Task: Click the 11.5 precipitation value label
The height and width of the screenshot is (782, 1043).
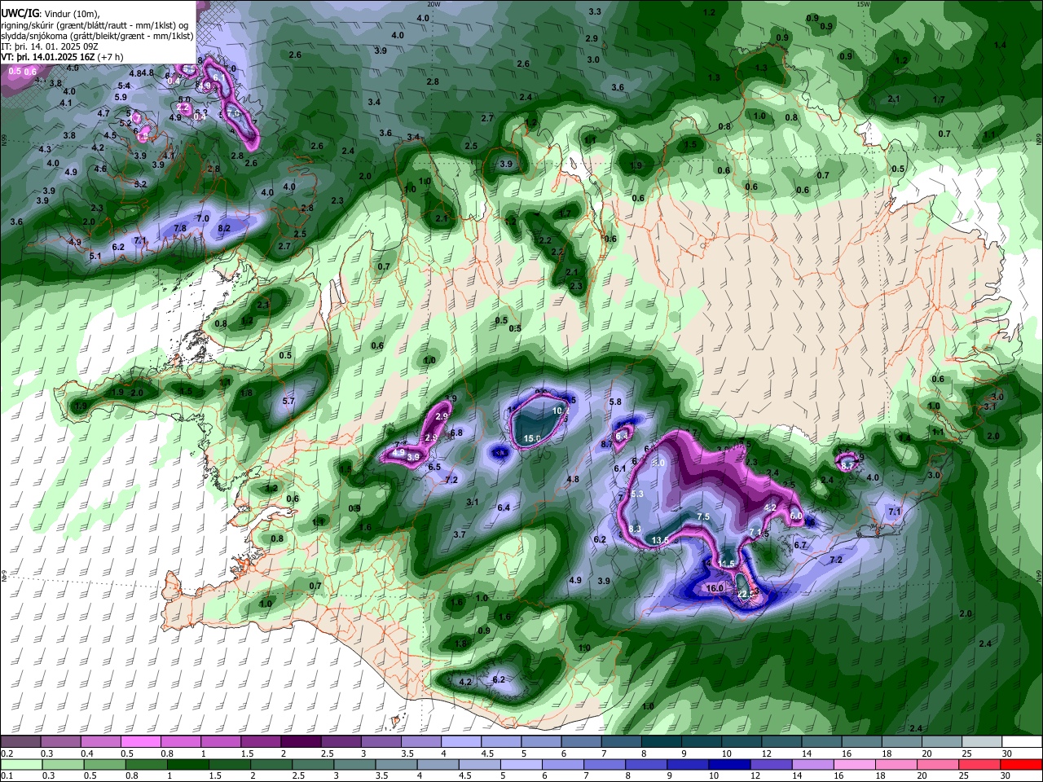Action: click(726, 564)
